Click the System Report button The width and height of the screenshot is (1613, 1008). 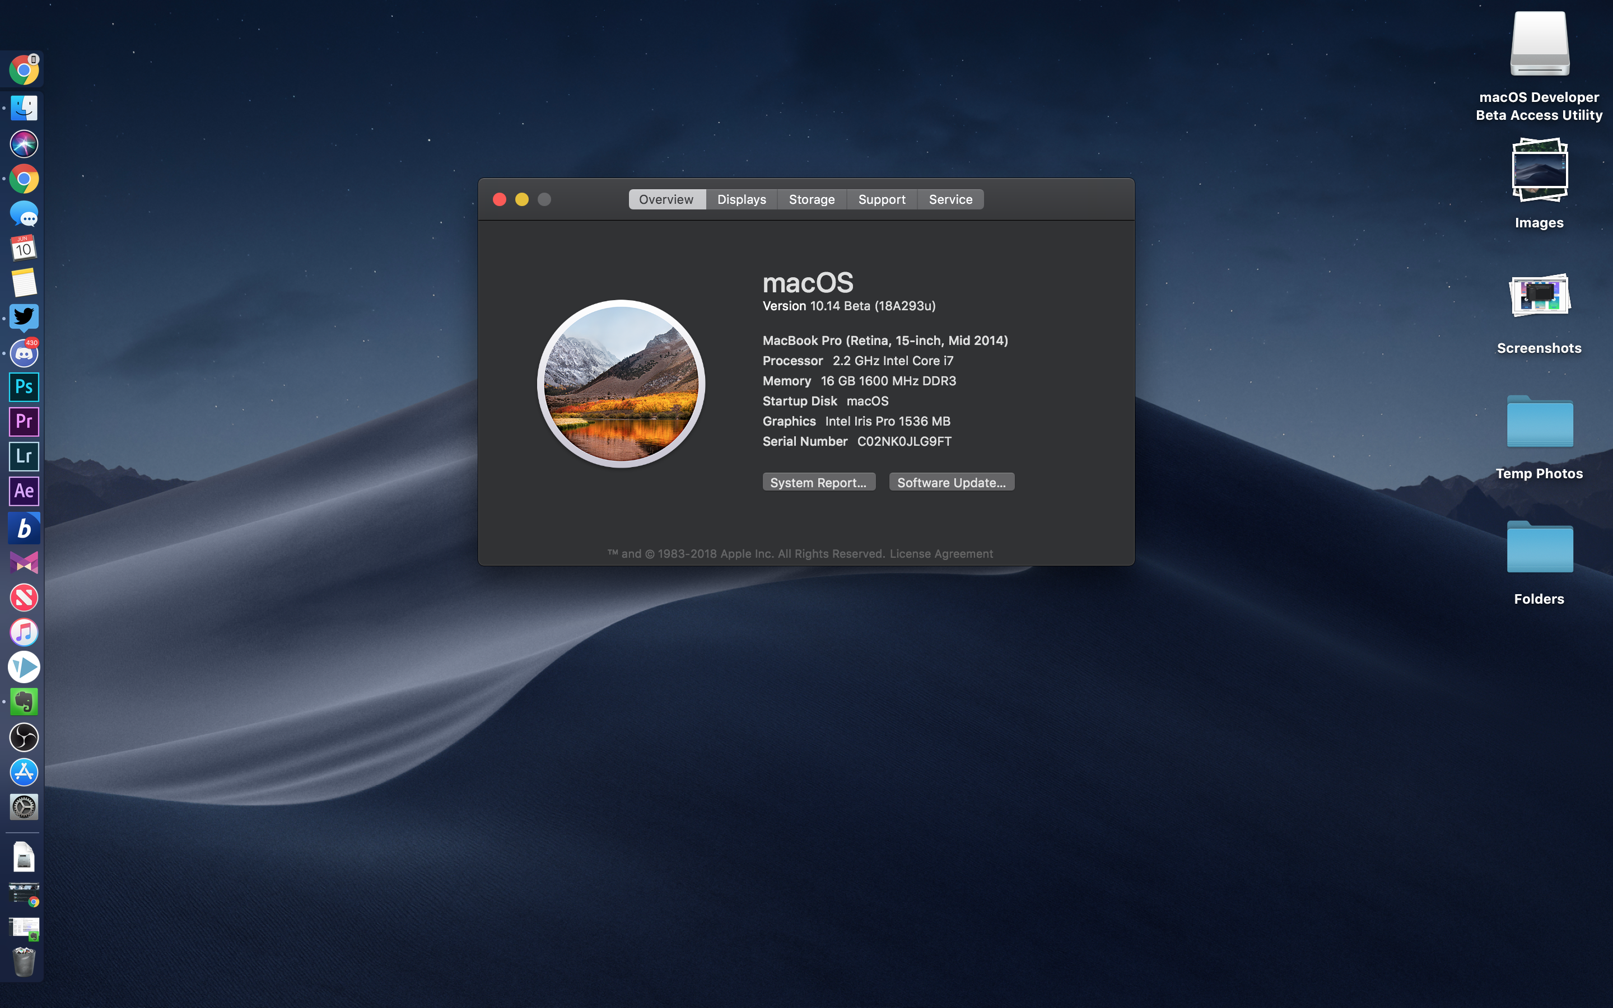[x=818, y=482]
